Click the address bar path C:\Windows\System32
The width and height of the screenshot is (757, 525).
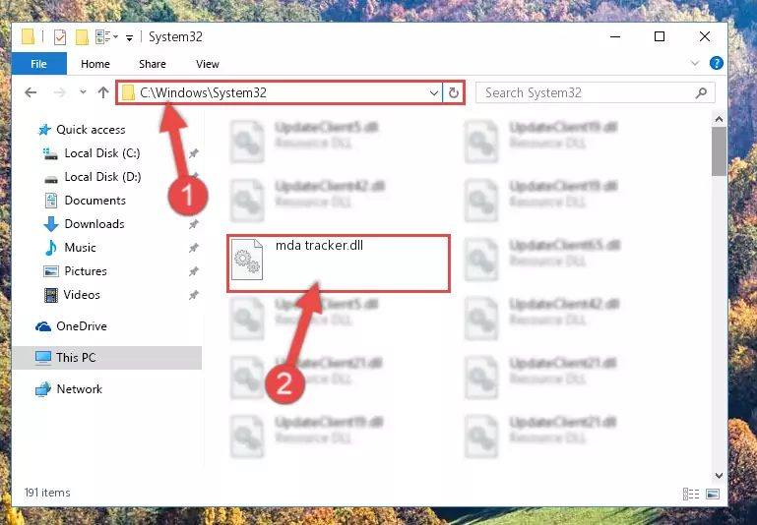tap(203, 92)
